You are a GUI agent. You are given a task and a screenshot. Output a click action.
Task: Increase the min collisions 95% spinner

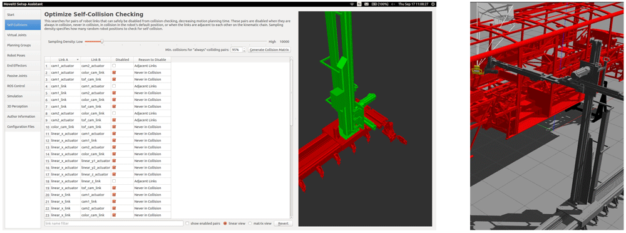pos(244,49)
